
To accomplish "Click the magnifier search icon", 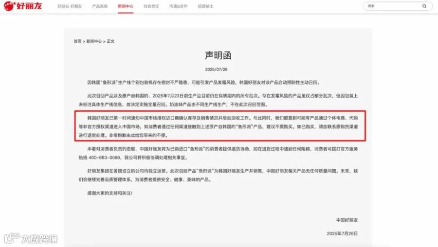I will coord(424,6).
